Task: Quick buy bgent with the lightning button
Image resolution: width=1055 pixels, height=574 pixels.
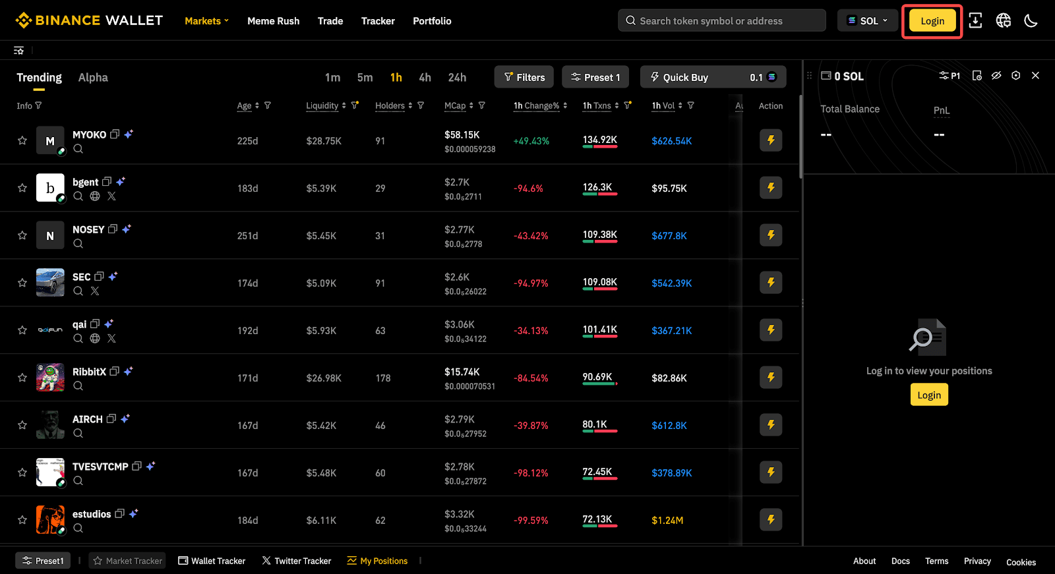Action: coord(771,188)
